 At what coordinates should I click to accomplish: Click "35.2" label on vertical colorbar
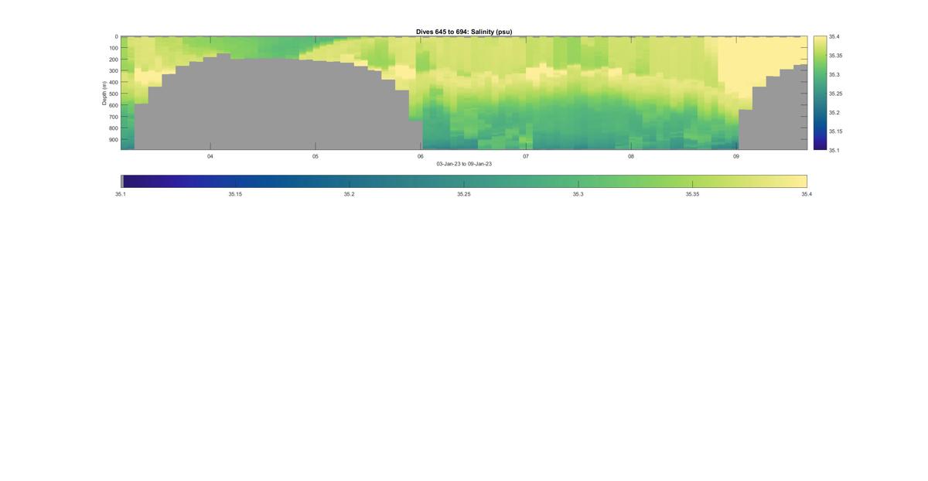pyautogui.click(x=834, y=113)
